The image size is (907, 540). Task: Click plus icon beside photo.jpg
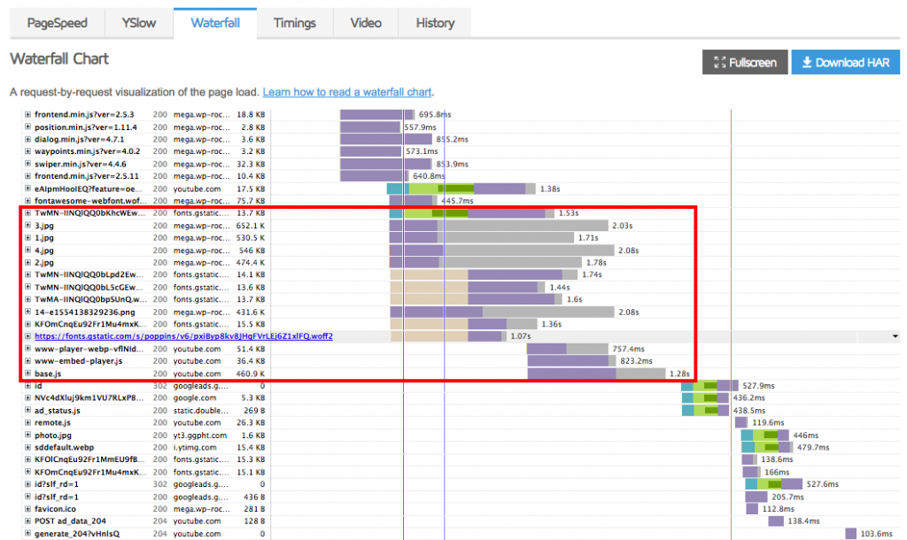coord(27,436)
